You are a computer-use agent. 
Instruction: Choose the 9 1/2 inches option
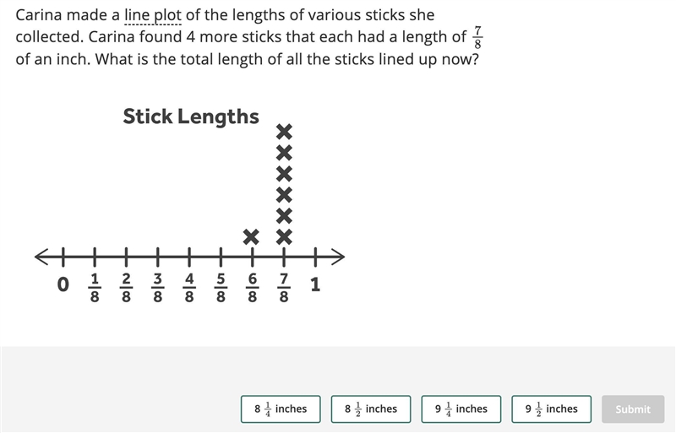tap(552, 409)
